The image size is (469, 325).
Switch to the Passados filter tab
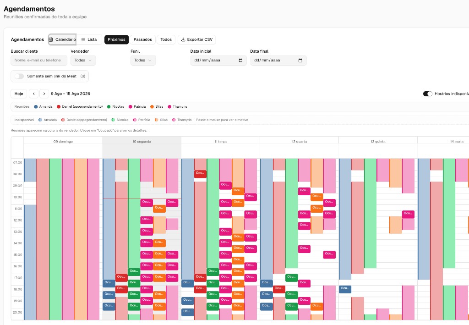tap(143, 39)
